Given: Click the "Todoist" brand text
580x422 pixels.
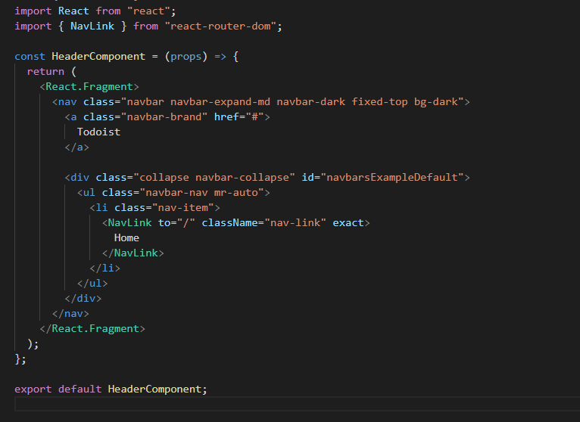Looking at the screenshot, I should point(98,132).
